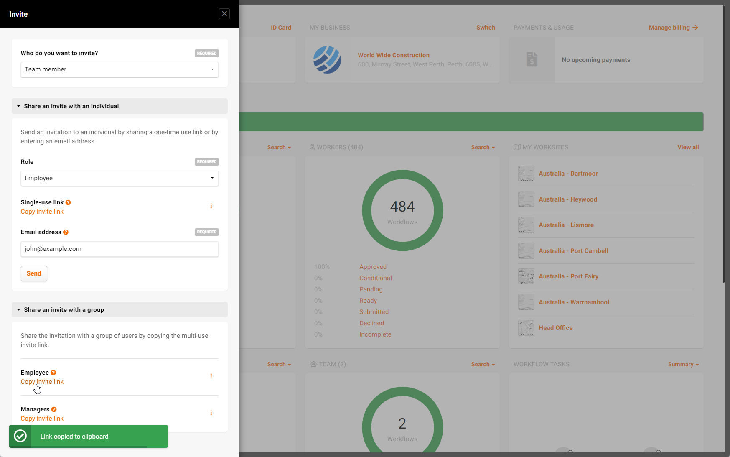
Task: Open Search dropdown left of Workers heading
Action: tap(279, 147)
